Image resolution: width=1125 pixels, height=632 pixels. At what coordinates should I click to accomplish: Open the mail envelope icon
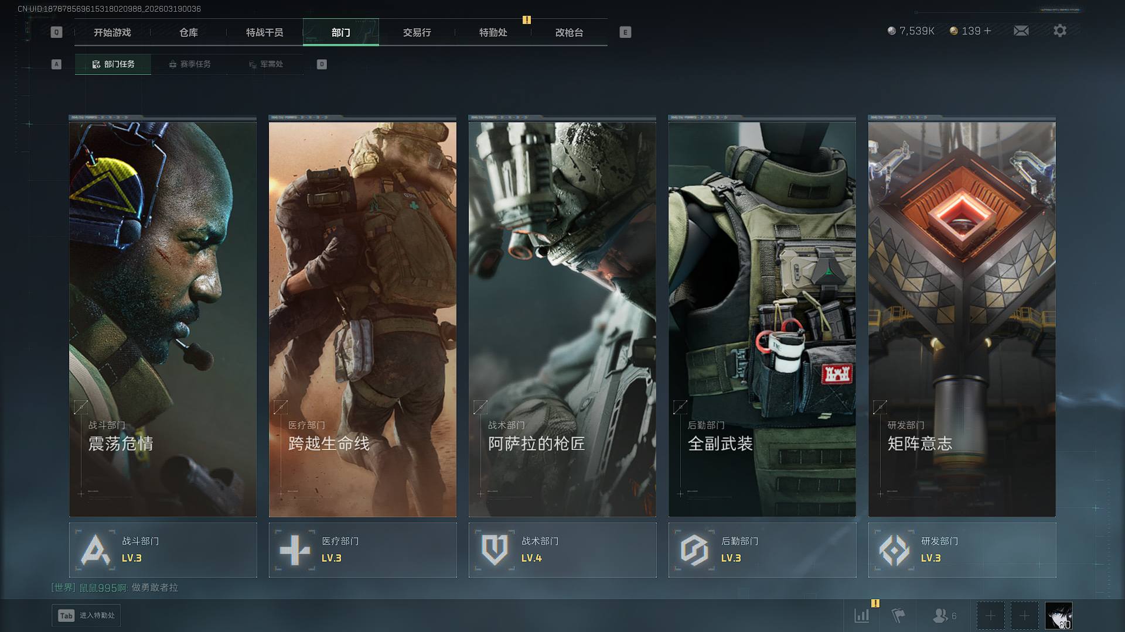click(1021, 31)
